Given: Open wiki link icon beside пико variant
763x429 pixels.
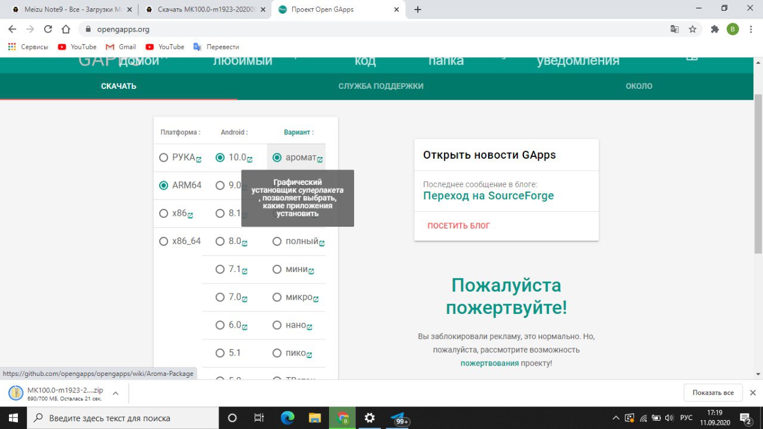Looking at the screenshot, I should [309, 355].
